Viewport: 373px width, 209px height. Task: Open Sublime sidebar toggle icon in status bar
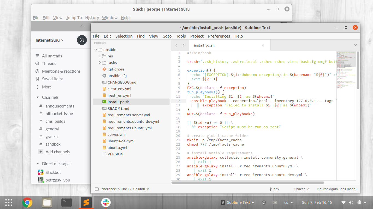pyautogui.click(x=96, y=189)
